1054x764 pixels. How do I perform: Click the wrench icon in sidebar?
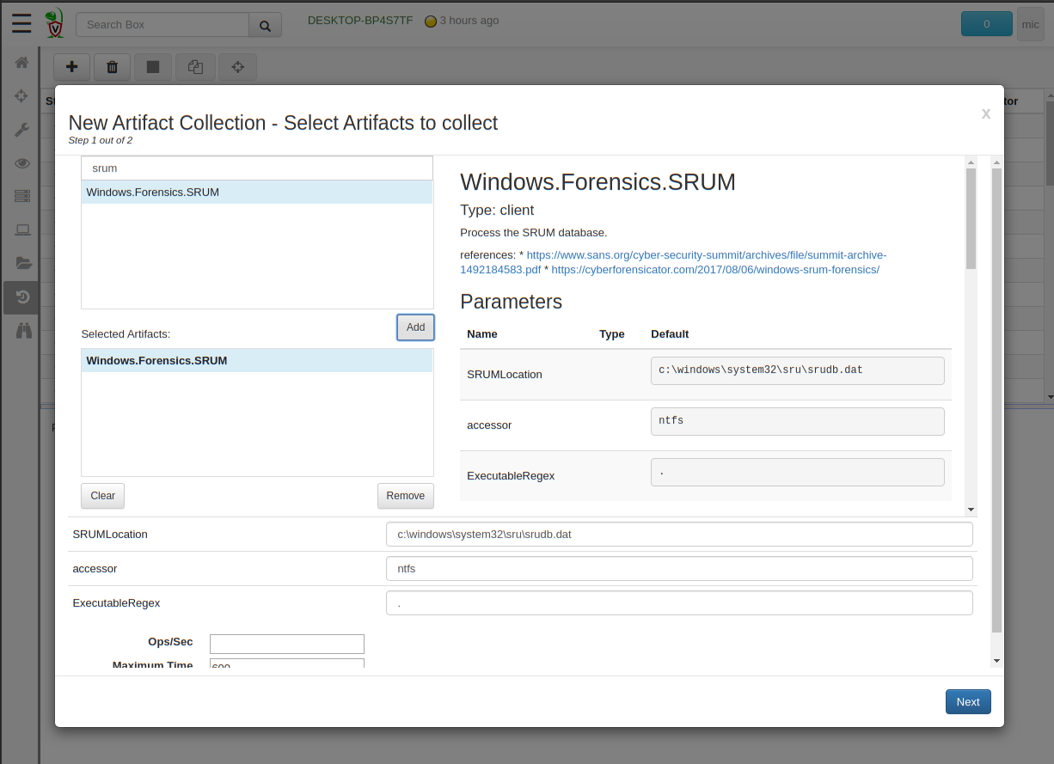pyautogui.click(x=22, y=130)
